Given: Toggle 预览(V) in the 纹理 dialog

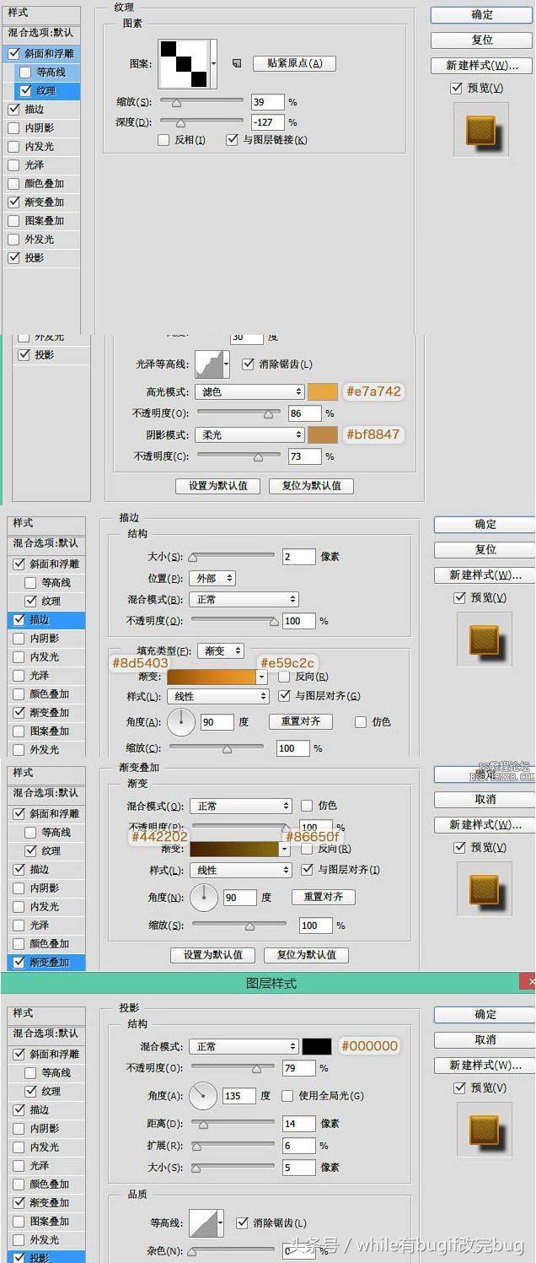Looking at the screenshot, I should tap(456, 88).
